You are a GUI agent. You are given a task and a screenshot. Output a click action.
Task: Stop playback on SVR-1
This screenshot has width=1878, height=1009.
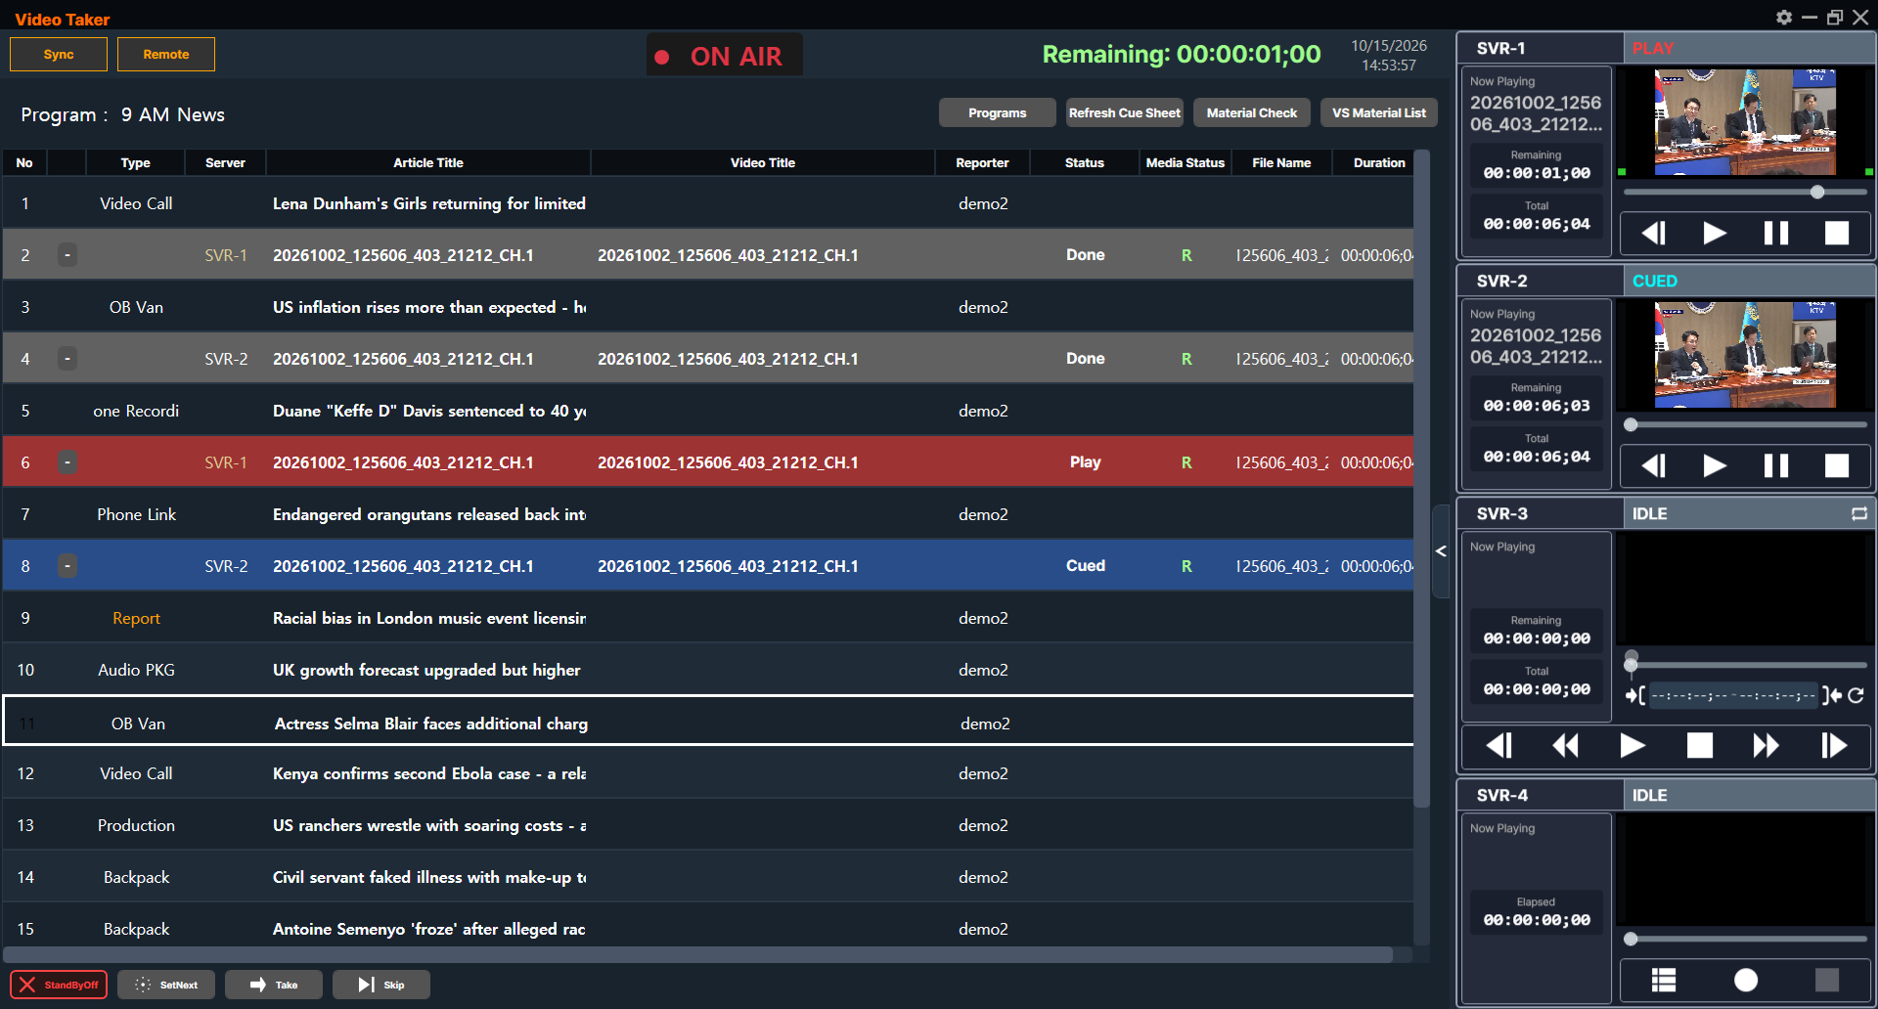pos(1837,233)
